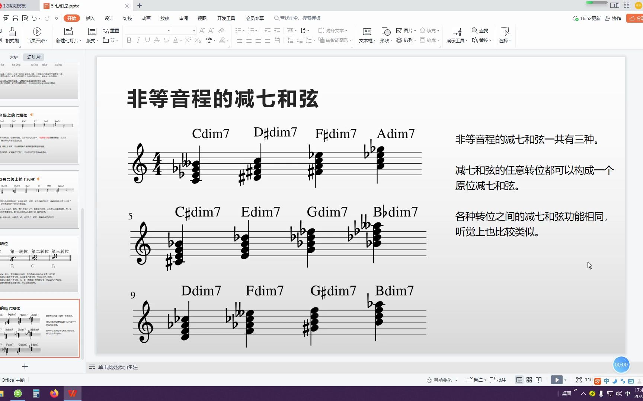The height and width of the screenshot is (401, 643).
Task: Click the search commands and templates field
Action: pos(298,18)
